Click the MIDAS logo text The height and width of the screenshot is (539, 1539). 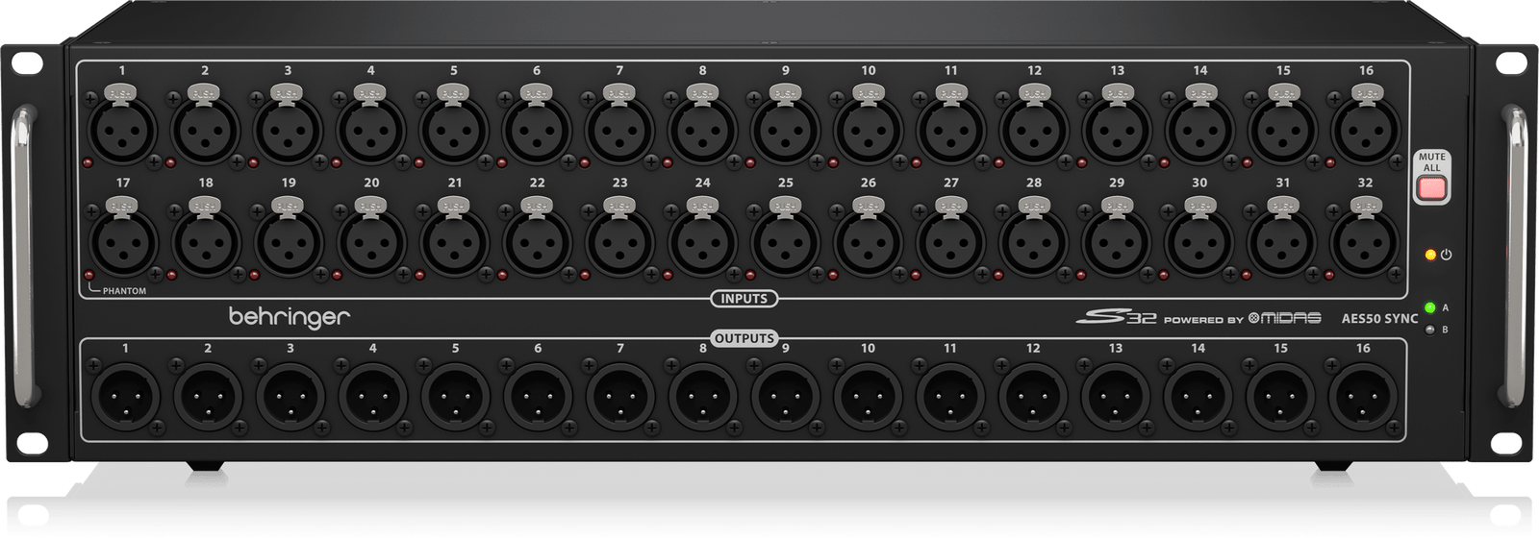[1284, 318]
